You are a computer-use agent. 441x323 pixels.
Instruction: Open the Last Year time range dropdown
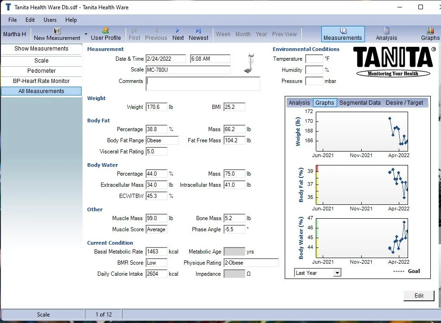(x=337, y=273)
